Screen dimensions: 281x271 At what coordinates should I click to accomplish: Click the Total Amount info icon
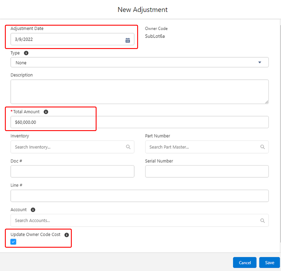tap(46, 112)
